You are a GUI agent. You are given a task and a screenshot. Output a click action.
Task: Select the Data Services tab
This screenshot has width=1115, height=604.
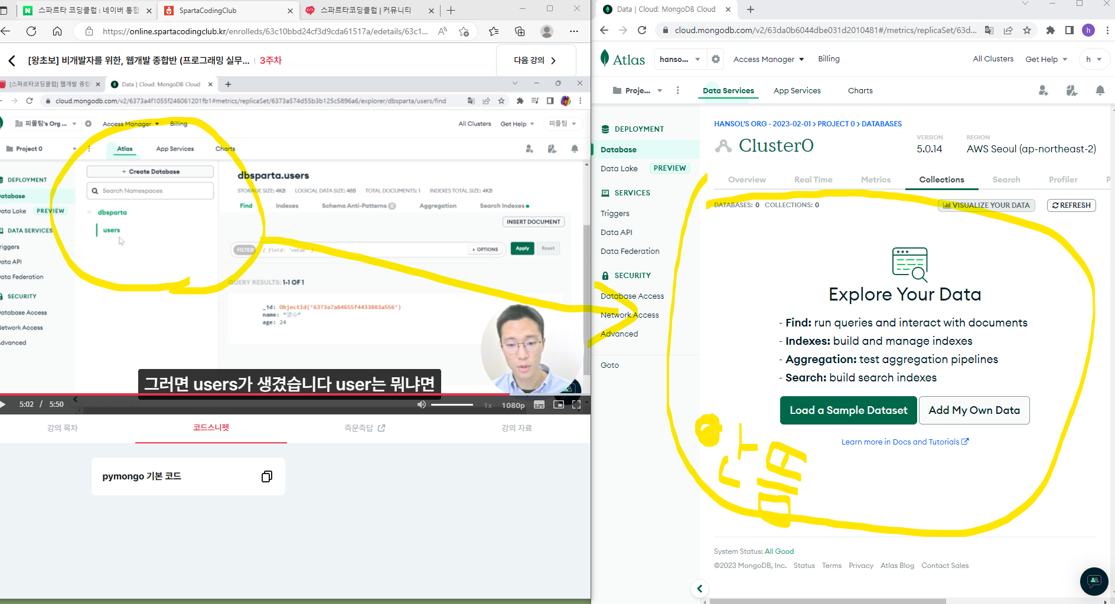(728, 90)
